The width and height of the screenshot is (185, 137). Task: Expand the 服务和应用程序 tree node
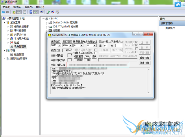click(x=4, y=59)
